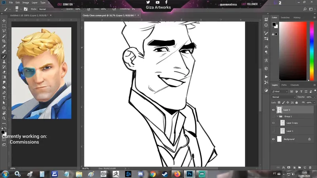Create a new group folder icon

coord(300,167)
